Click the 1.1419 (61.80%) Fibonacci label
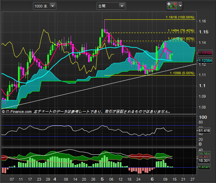The width and height of the screenshot is (216, 183). [181, 39]
